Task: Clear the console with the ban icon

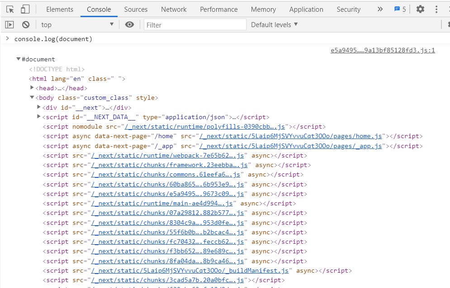Action: point(26,25)
